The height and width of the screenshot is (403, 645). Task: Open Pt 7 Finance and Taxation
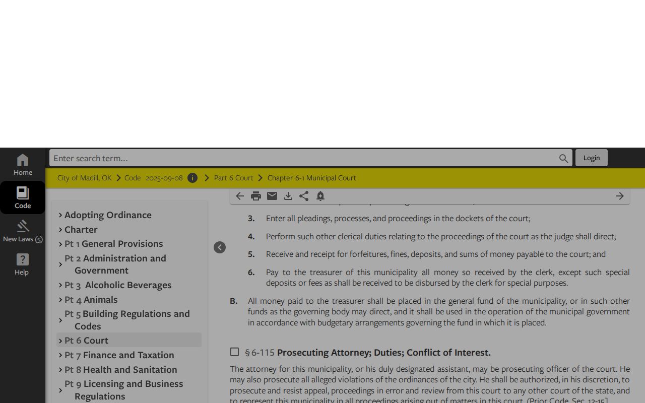click(119, 355)
